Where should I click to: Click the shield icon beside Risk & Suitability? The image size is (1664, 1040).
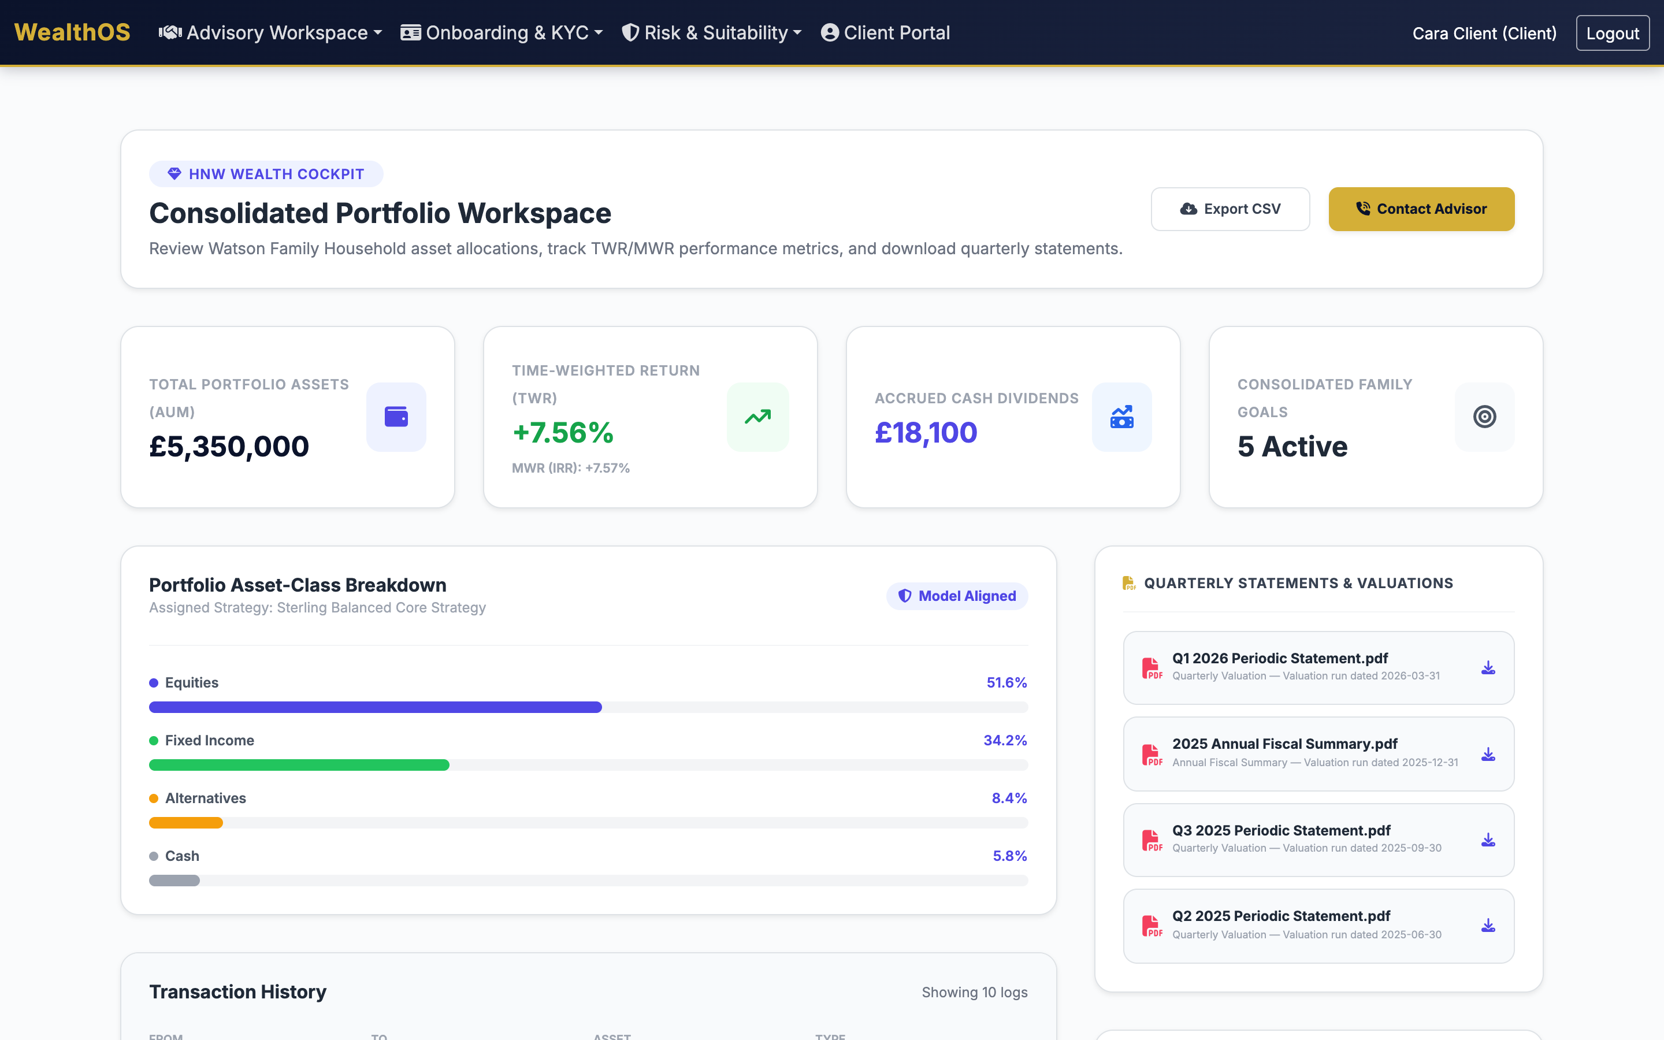click(x=630, y=32)
